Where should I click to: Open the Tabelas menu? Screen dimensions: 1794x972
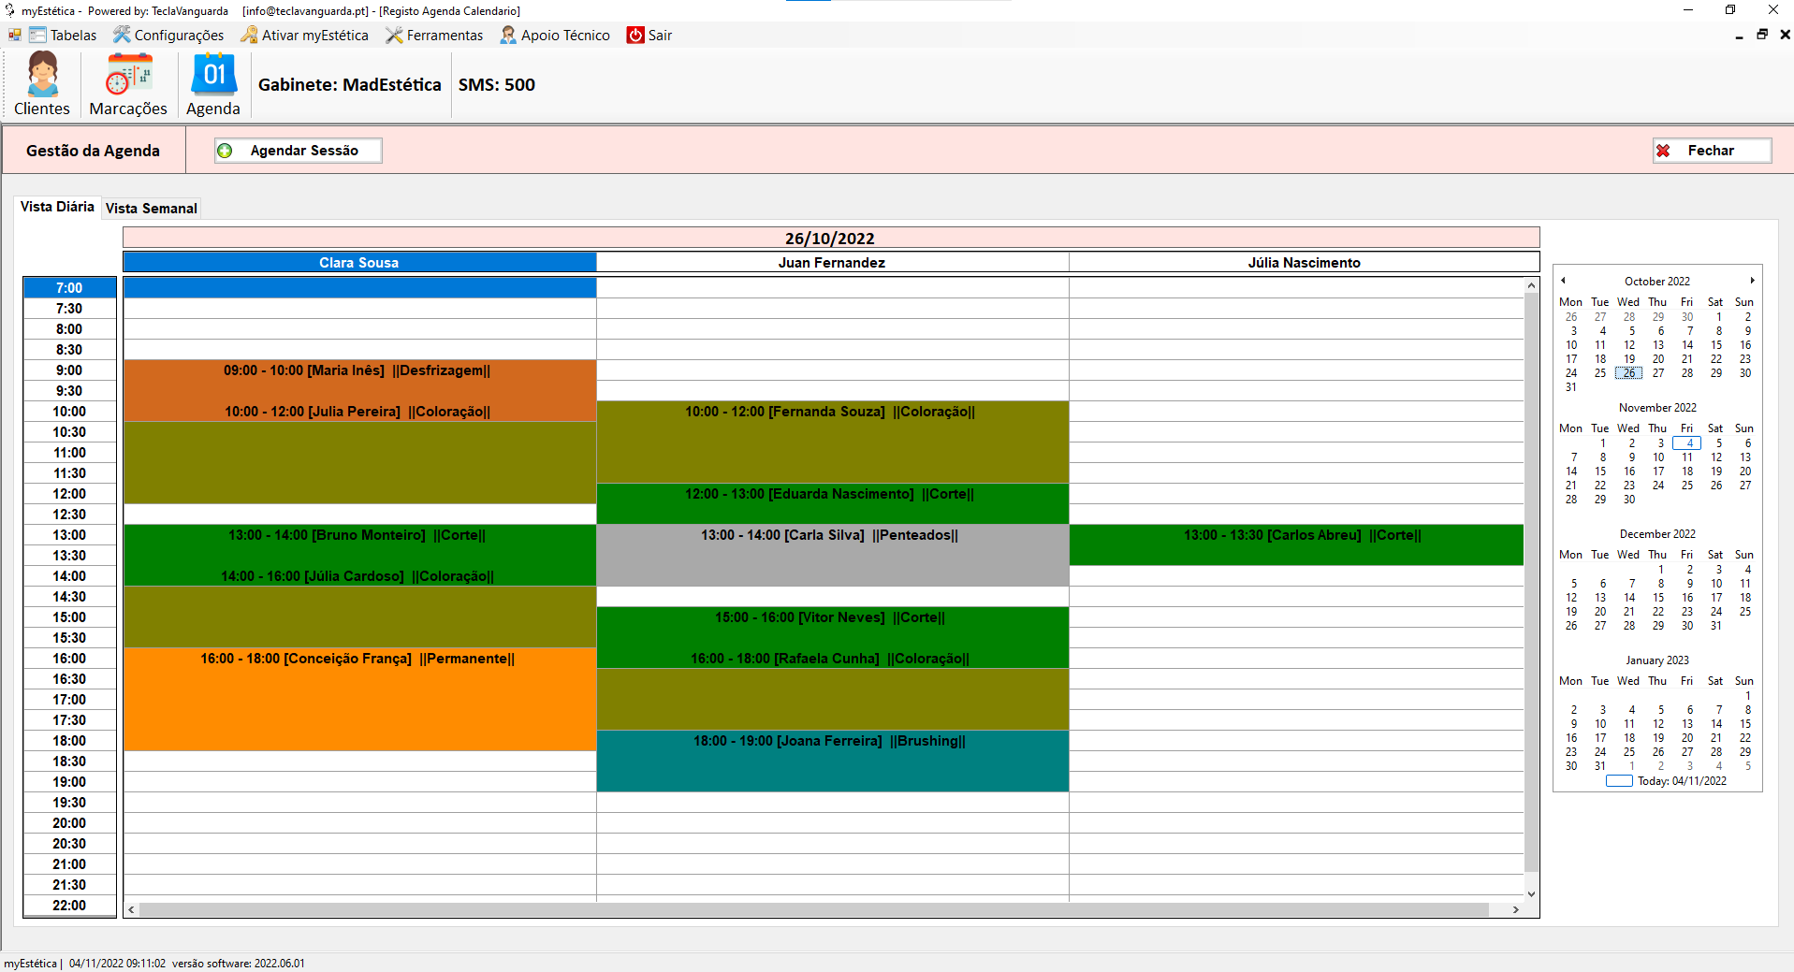coord(64,36)
